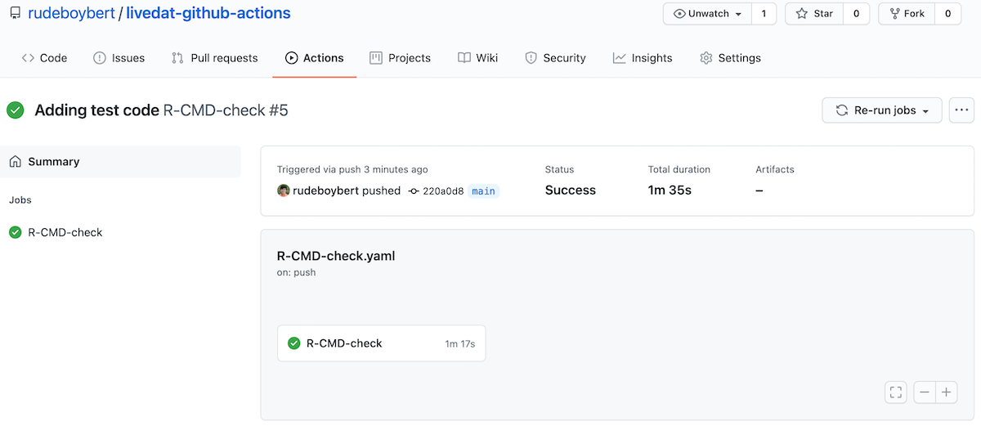Screen dimensions: 981x426
Task: Click the Adding test code title
Action: point(96,110)
